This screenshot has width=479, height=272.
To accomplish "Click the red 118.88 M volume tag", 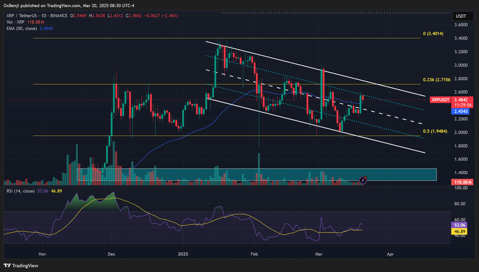I will coord(463,182).
